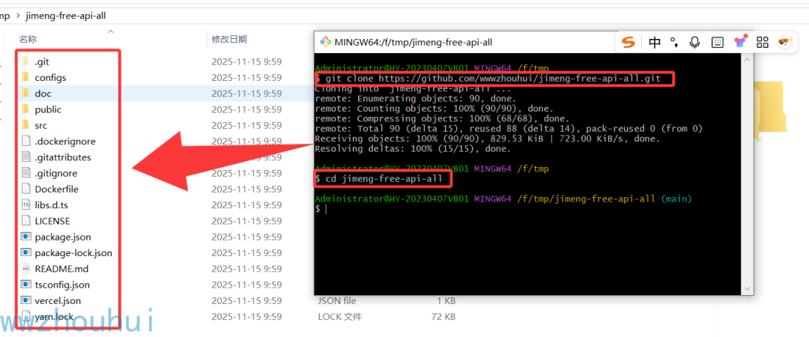The height and width of the screenshot is (337, 809).
Task: Click the libs.d.ts TypeScript file icon
Action: click(25, 205)
